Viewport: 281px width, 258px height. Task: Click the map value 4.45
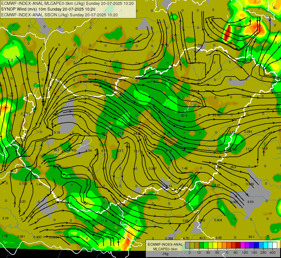pos(219,238)
